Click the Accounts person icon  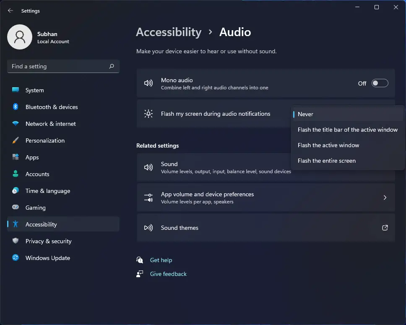point(16,174)
